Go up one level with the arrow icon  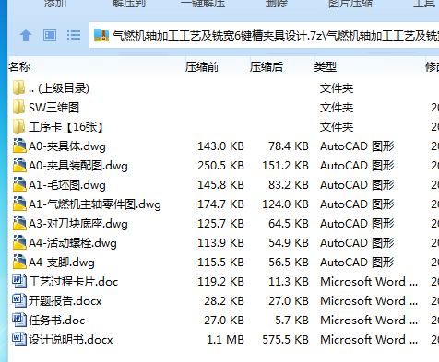tap(26, 35)
